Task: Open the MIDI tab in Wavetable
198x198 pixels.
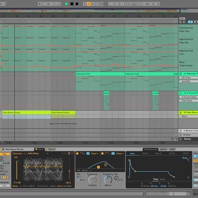Action: pyautogui.click(x=172, y=149)
